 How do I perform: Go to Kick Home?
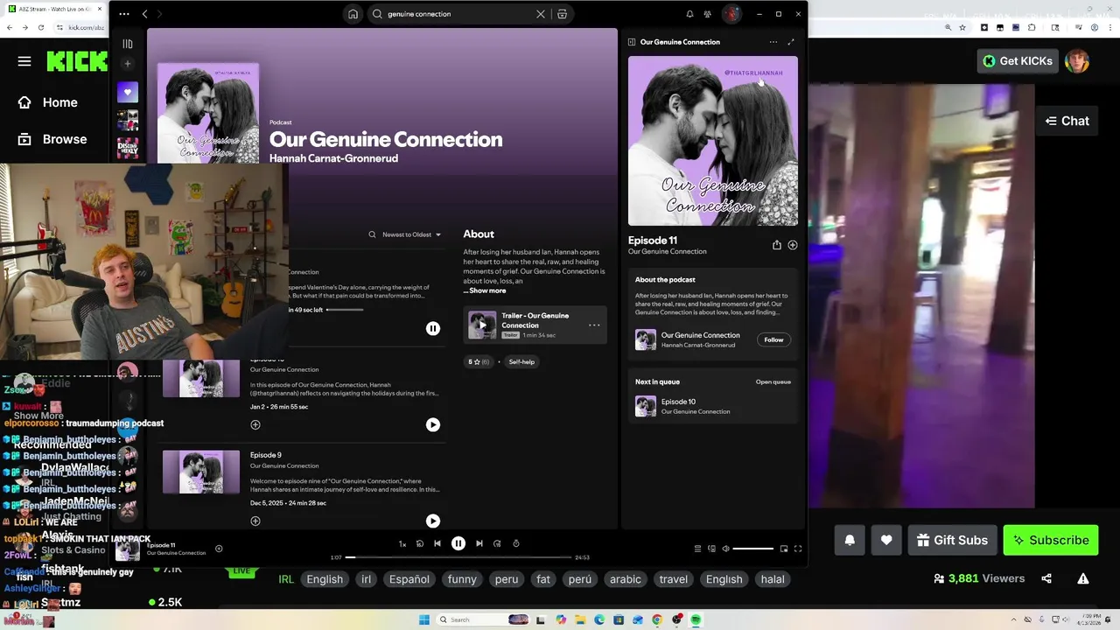click(48, 102)
